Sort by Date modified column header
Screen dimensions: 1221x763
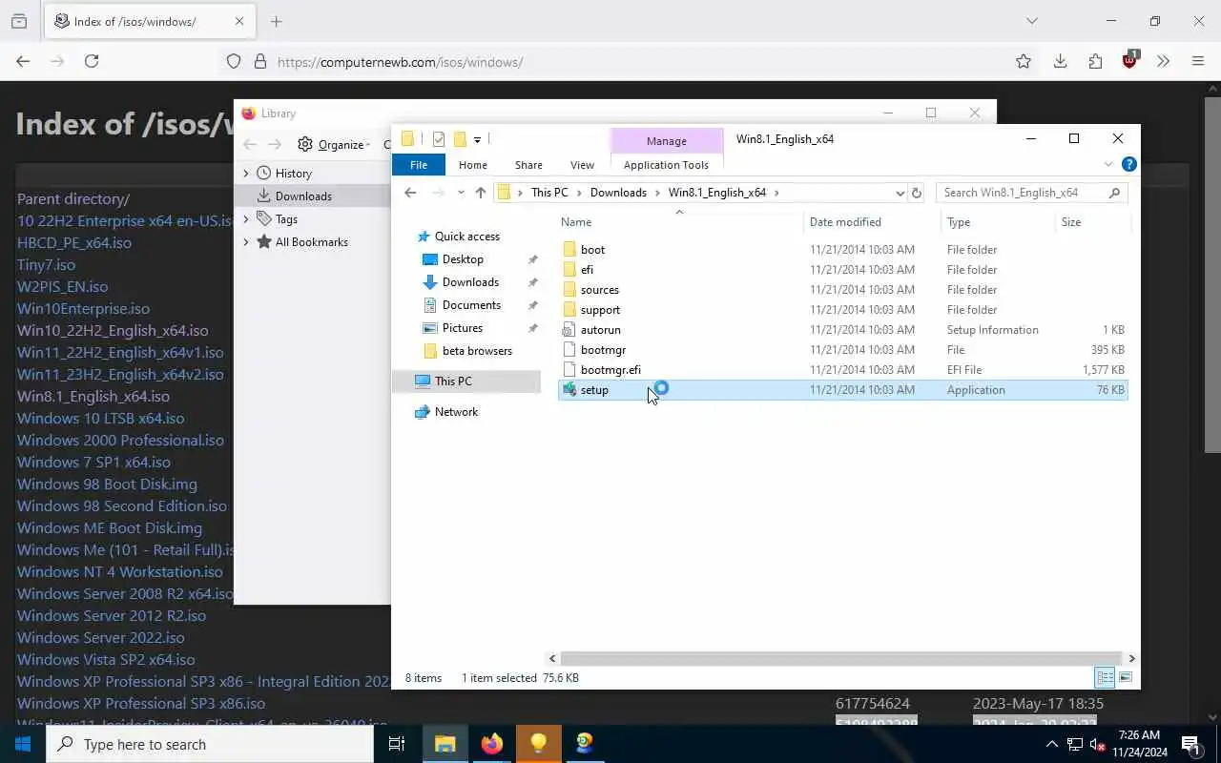[845, 222]
